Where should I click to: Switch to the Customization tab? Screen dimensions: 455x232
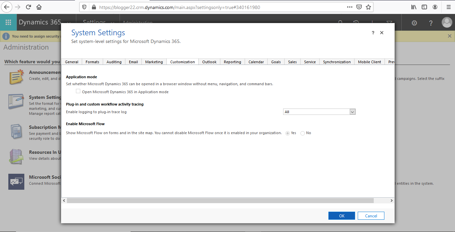click(x=182, y=62)
